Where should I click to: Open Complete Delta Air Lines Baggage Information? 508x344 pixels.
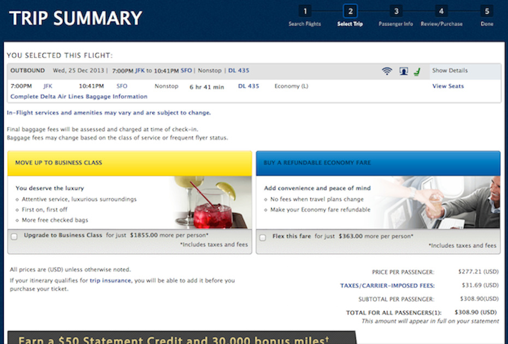(x=79, y=97)
